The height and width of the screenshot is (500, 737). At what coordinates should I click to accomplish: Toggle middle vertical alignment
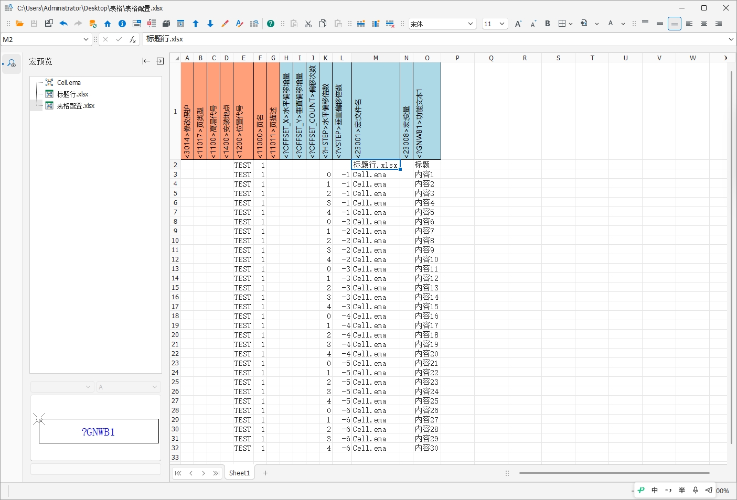[x=660, y=24]
